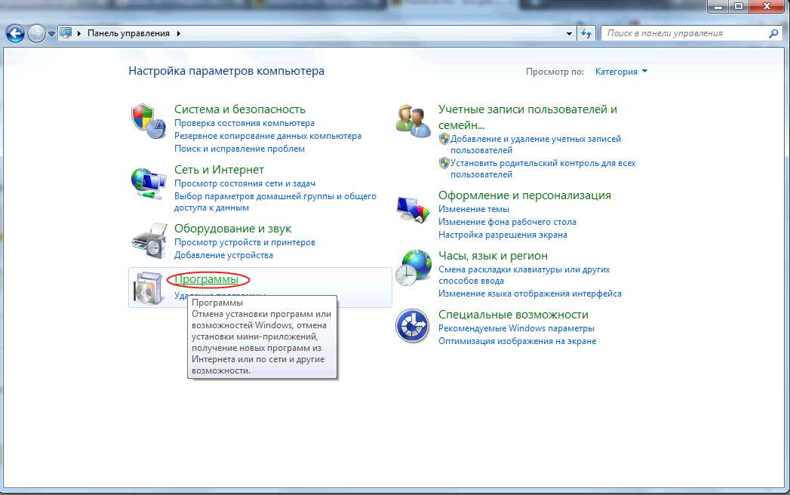Open Резервное копирование данных компьютера link

click(268, 136)
